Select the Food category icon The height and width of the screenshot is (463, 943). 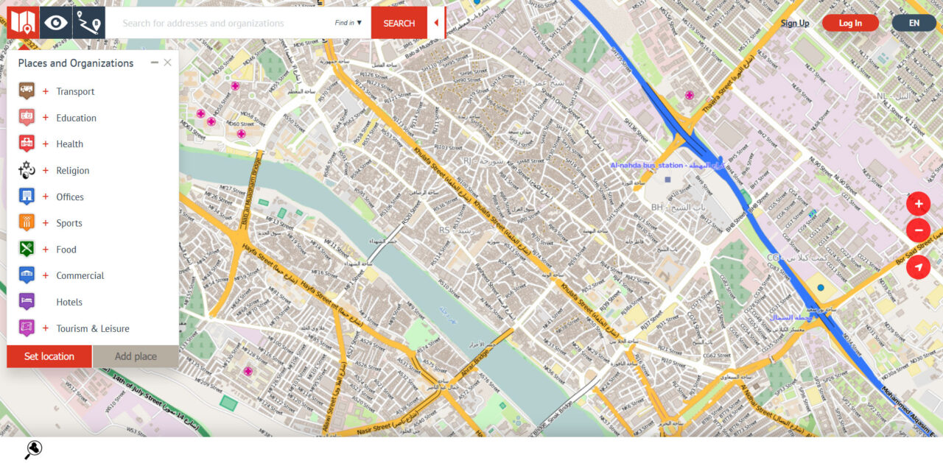[27, 249]
